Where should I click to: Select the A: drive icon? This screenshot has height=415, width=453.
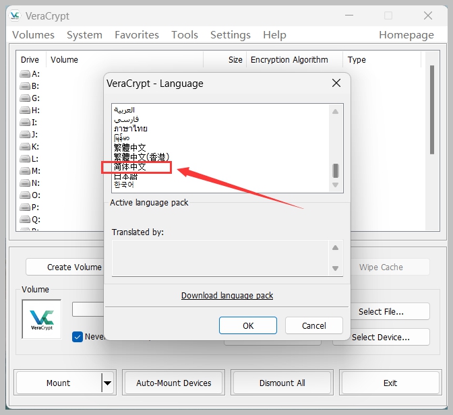point(25,74)
